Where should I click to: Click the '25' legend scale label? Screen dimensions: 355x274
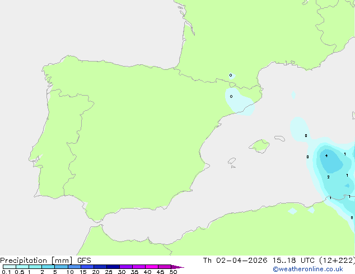pyautogui.click(x=109, y=272)
